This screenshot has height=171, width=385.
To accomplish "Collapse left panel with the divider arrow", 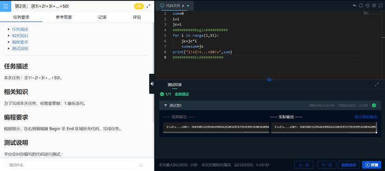I will (152, 84).
